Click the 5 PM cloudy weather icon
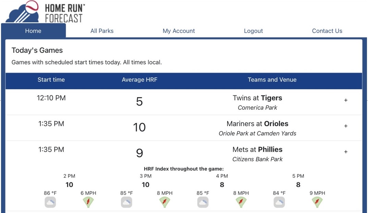368x213 pixels. [279, 202]
